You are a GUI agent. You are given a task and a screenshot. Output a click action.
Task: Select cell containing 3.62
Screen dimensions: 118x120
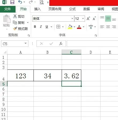[x=71, y=75]
